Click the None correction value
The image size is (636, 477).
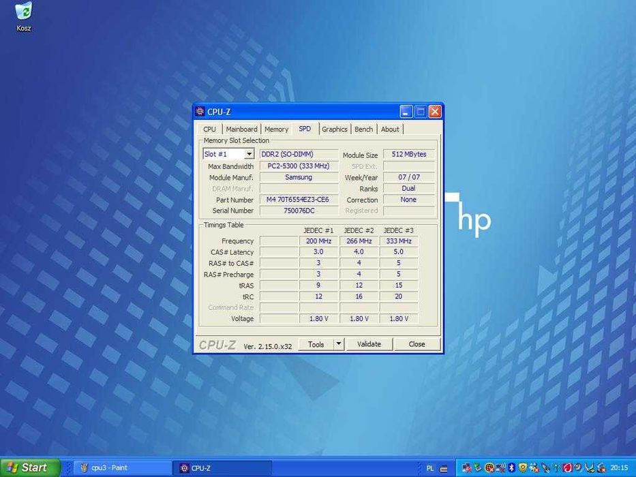click(x=409, y=200)
